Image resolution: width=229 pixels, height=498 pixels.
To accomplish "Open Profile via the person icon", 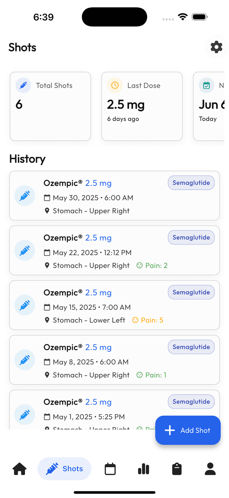I will coord(210,469).
